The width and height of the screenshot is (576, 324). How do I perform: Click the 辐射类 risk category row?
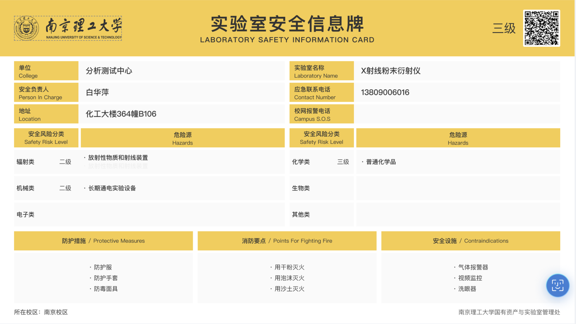[x=25, y=162]
